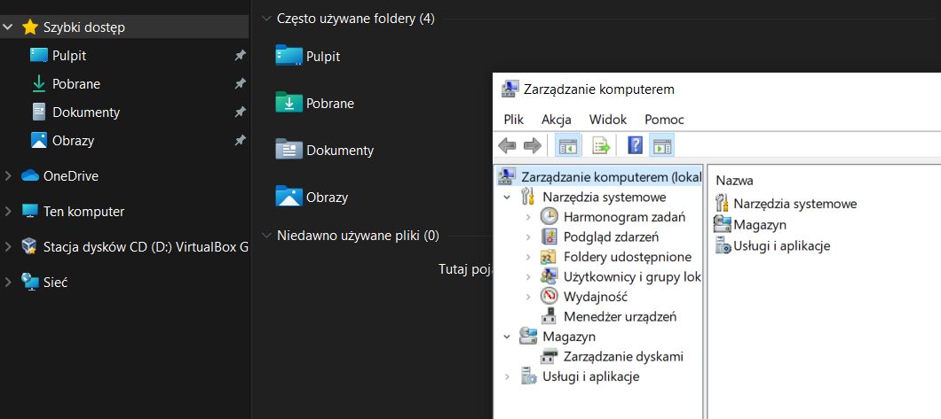Select the large Pulpit folder in main pane

(308, 56)
